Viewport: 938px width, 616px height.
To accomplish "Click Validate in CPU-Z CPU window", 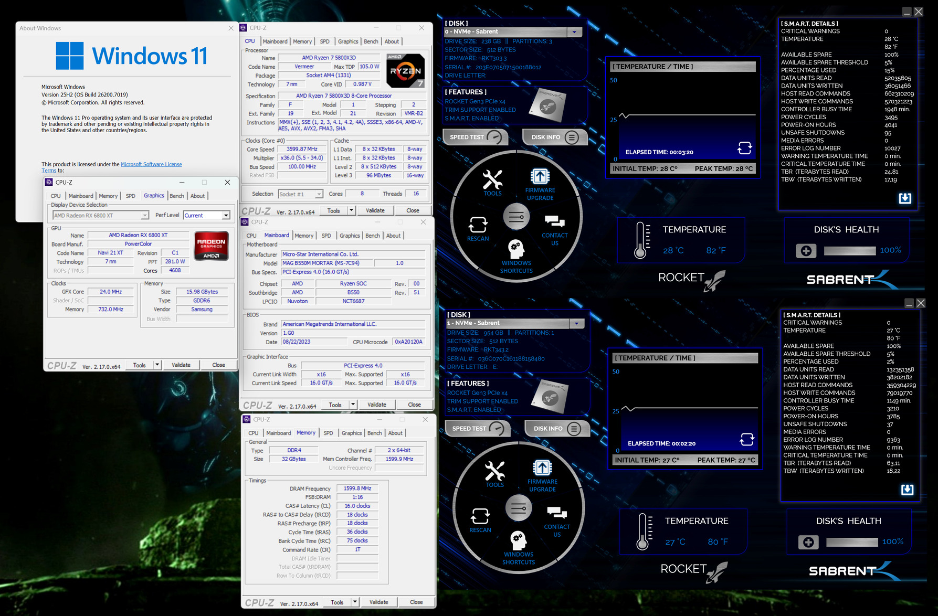I will point(375,210).
